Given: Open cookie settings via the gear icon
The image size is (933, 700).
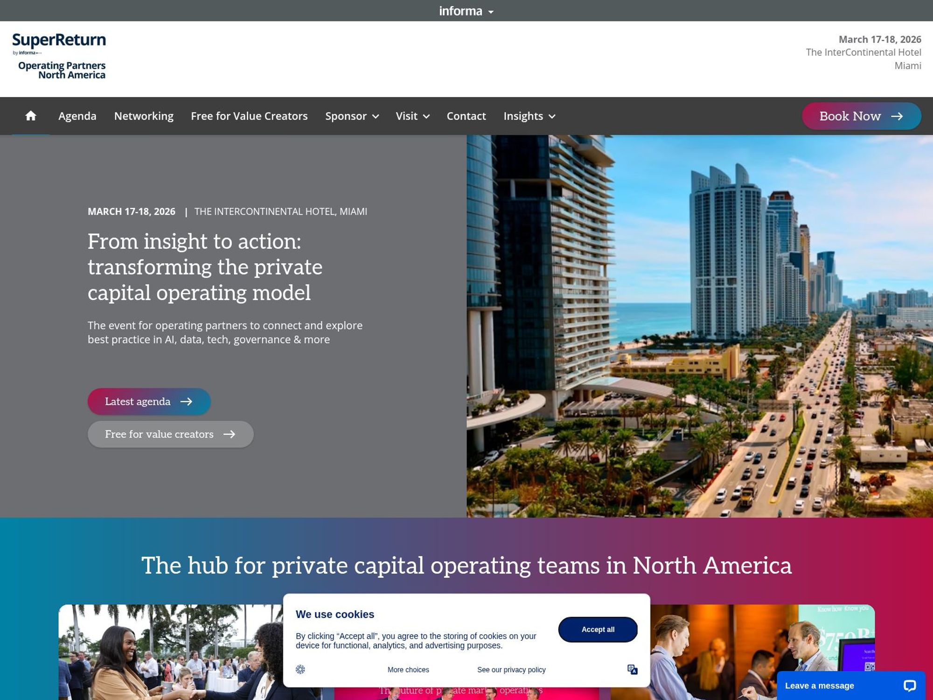Looking at the screenshot, I should click(x=301, y=669).
